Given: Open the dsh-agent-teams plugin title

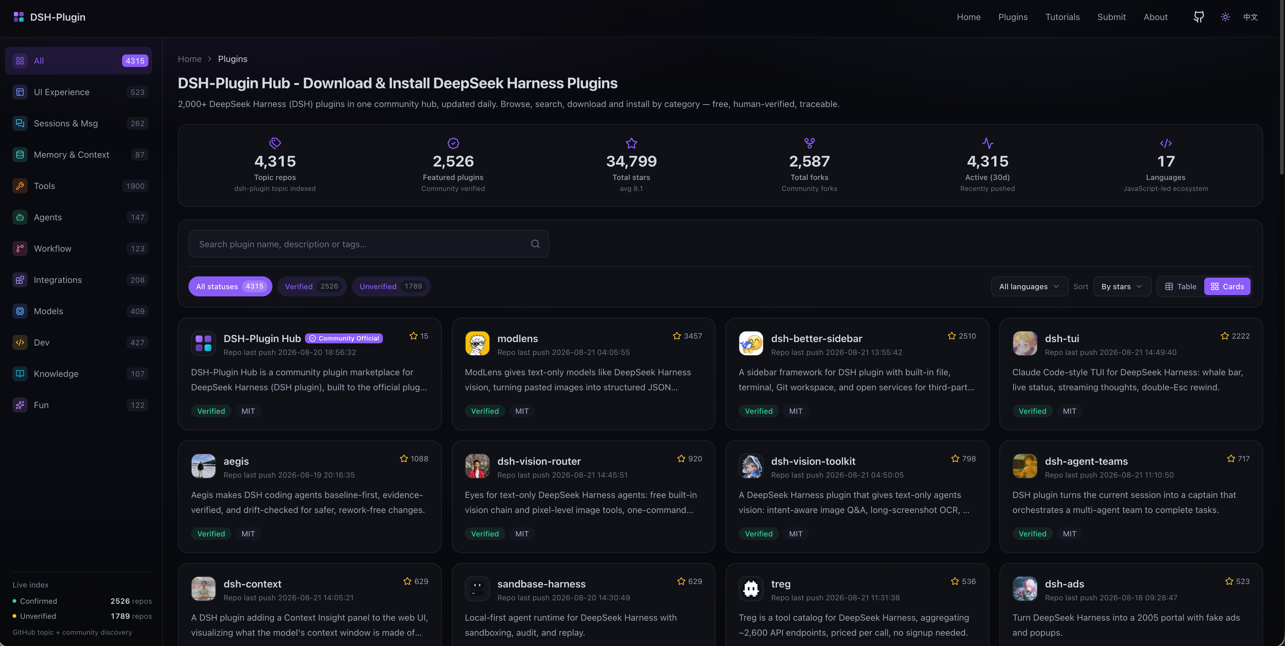Looking at the screenshot, I should tap(1086, 461).
